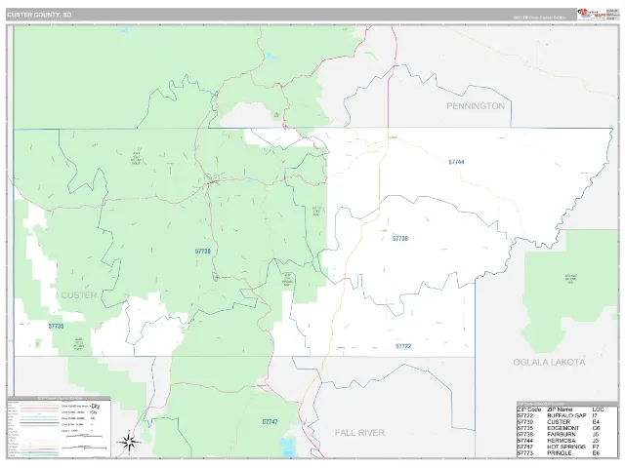
Task: Click the ZIP Name column header in index
Action: click(x=560, y=409)
